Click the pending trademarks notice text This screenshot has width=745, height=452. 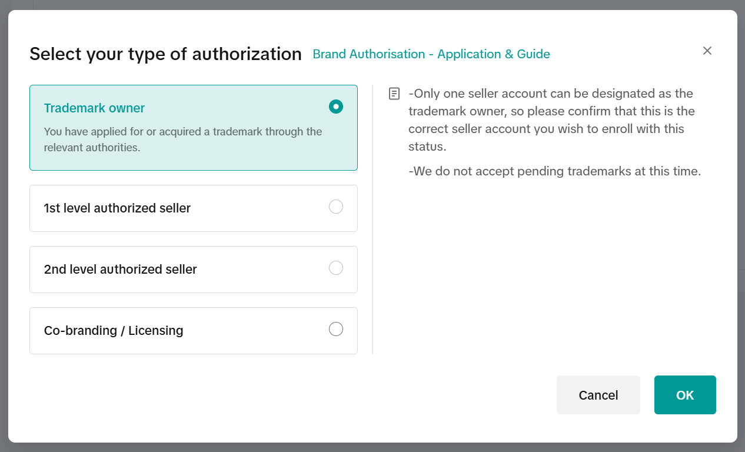(x=554, y=172)
